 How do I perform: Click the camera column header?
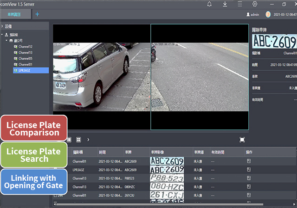(84, 152)
